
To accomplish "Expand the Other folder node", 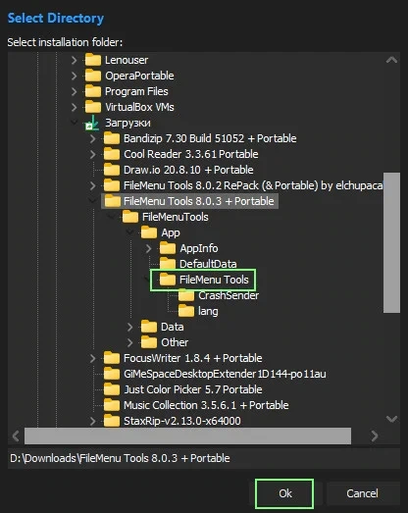I will 130,343.
